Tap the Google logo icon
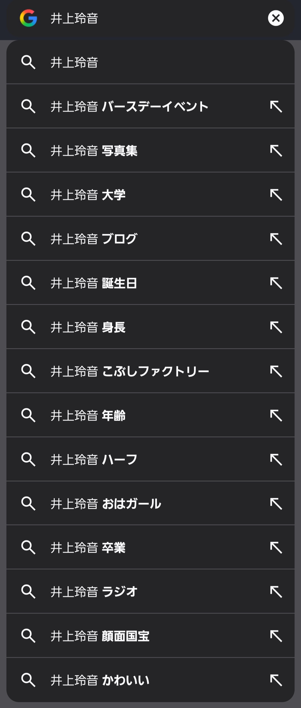The height and width of the screenshot is (708, 301). tap(28, 18)
